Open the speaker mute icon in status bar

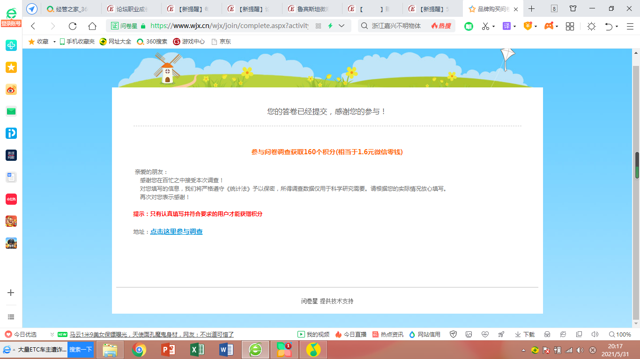[595, 334]
